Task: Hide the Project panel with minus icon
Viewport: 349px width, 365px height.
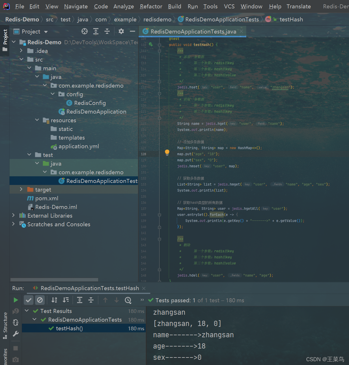Action: click(x=132, y=31)
